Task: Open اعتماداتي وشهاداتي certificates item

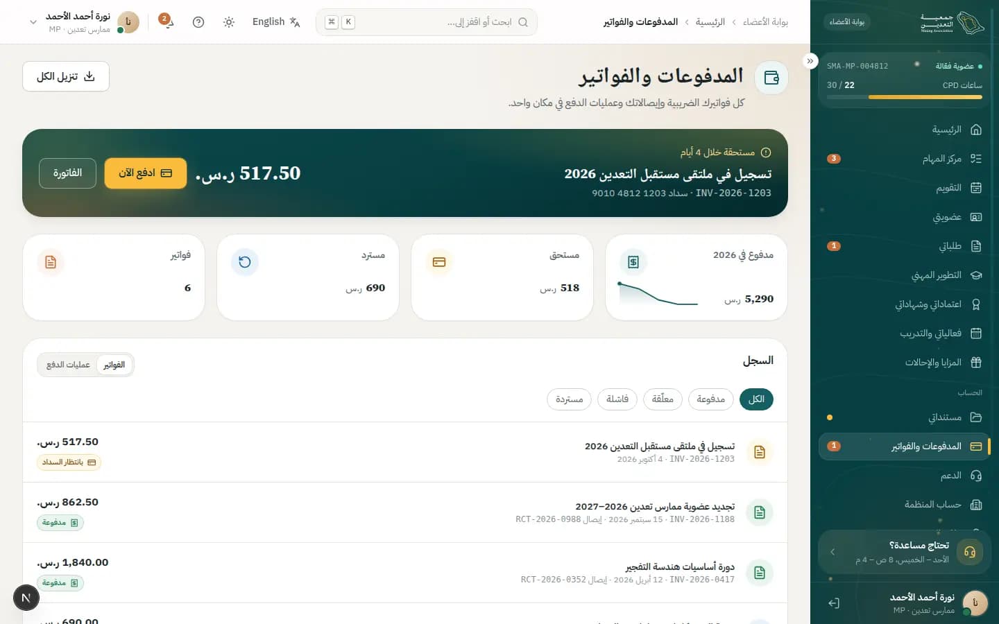Action: 904,304
